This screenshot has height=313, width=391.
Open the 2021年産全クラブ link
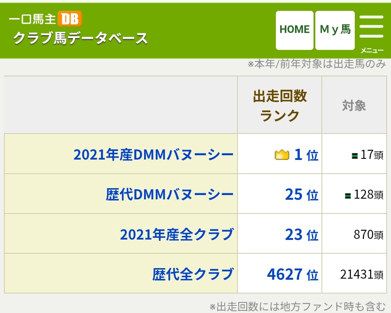177,234
